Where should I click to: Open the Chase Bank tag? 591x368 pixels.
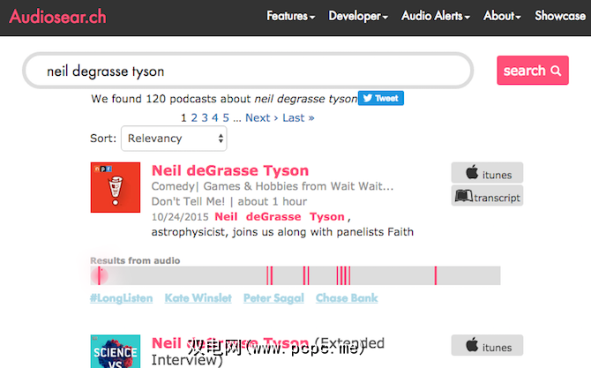(347, 298)
